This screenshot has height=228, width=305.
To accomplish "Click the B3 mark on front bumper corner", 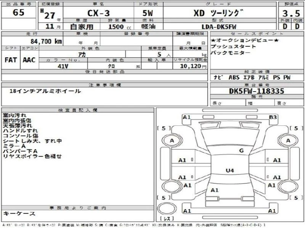I will 273,117.
